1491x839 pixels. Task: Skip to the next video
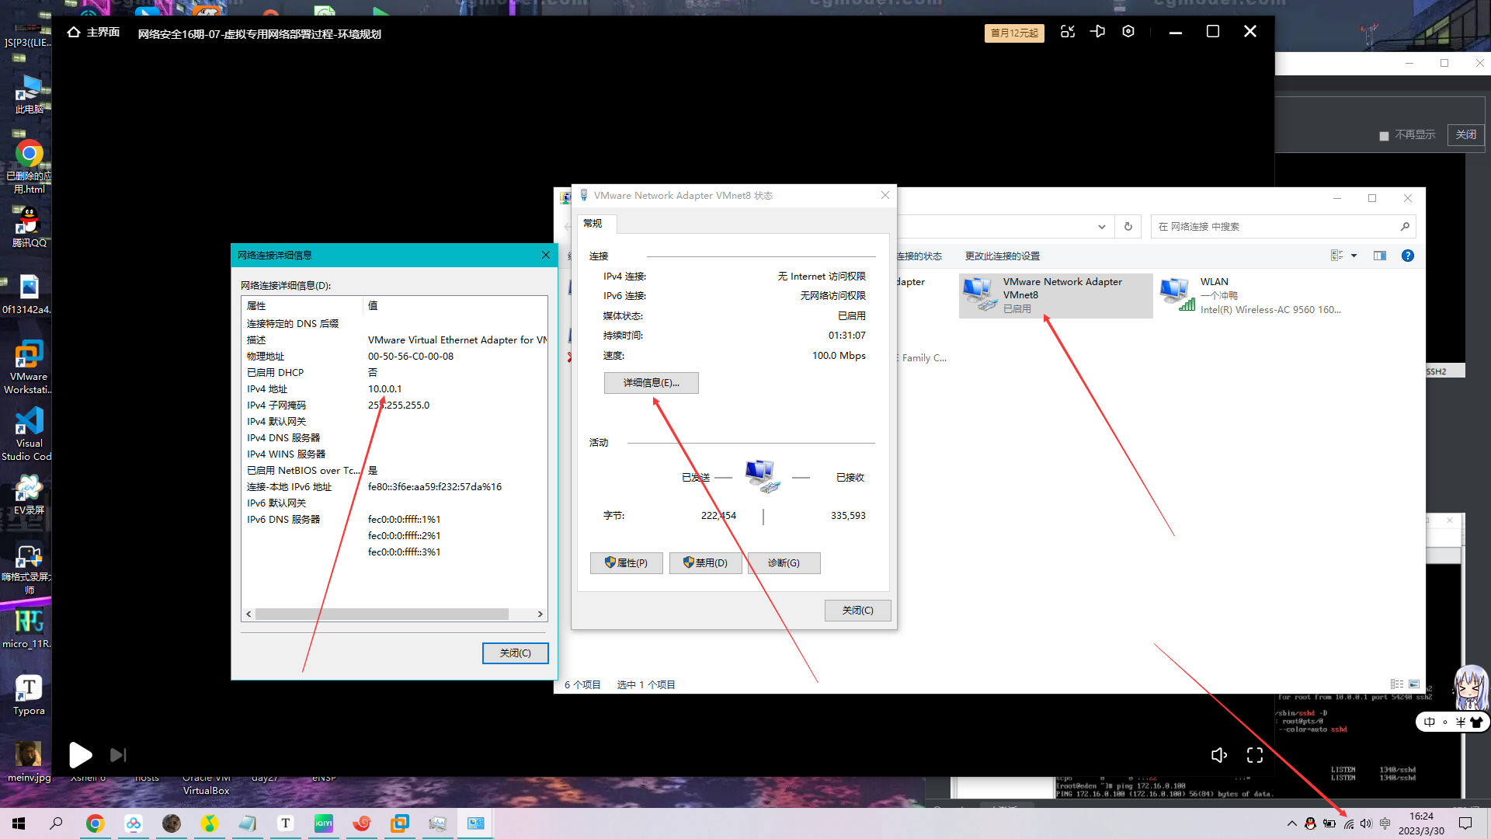118,755
